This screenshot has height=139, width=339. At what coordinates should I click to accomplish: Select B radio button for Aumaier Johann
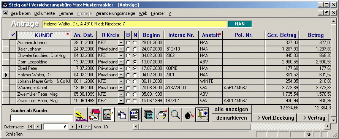coord(128,43)
